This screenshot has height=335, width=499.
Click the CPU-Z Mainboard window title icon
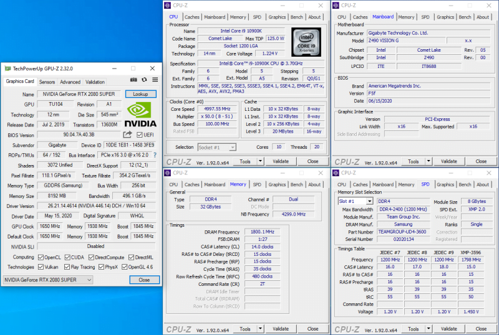coord(336,6)
